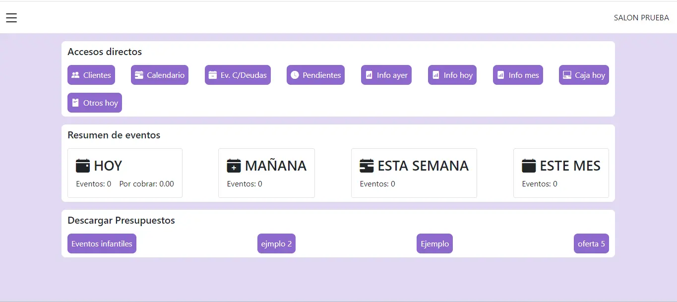
Task: Download the ejmplo 2 budget
Action: click(x=276, y=243)
